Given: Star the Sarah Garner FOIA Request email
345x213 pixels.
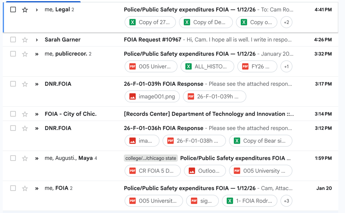Looking at the screenshot, I should point(25,40).
